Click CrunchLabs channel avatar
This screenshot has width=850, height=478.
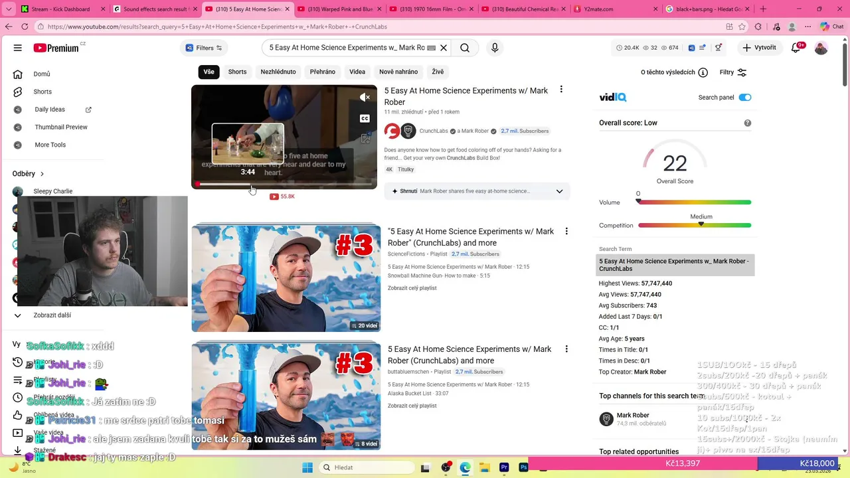point(392,131)
